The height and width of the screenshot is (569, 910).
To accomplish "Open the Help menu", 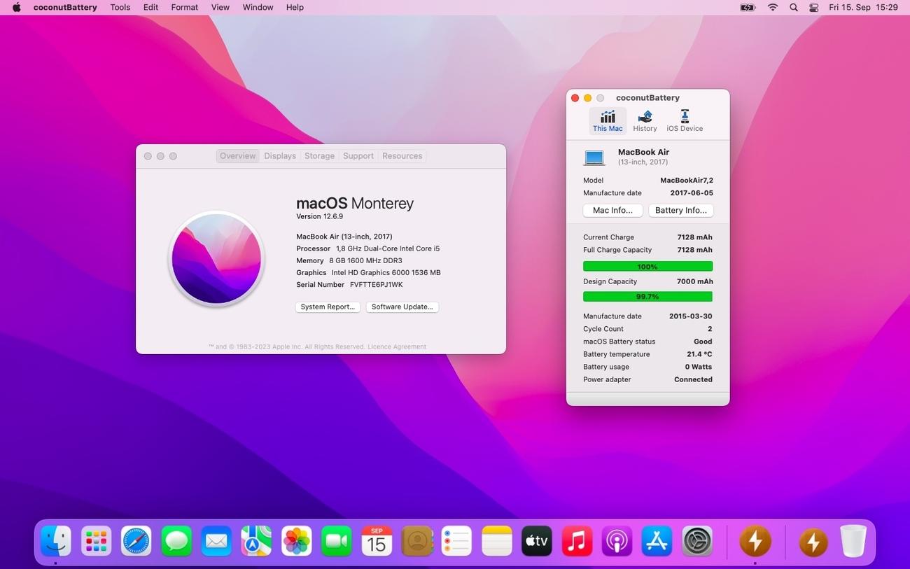I will (x=295, y=7).
